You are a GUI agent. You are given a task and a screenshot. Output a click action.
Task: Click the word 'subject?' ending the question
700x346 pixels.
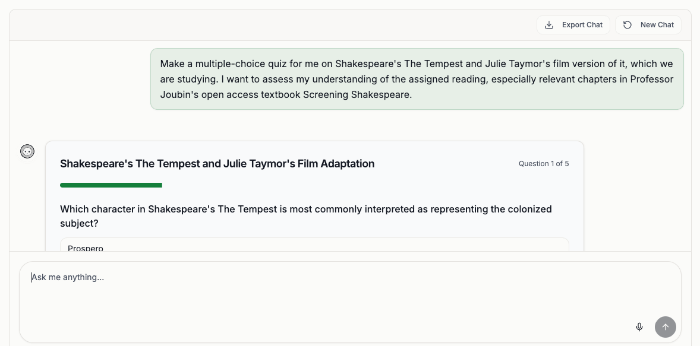click(80, 223)
